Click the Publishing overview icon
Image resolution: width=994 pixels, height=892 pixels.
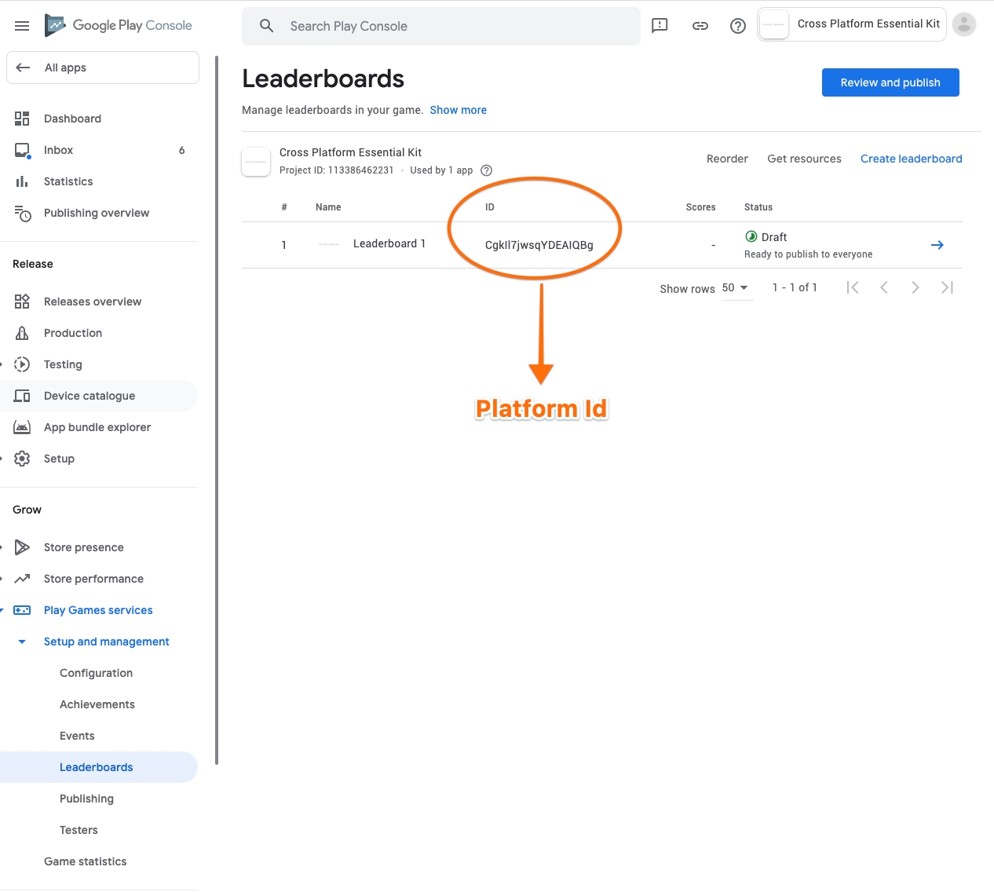pos(22,213)
